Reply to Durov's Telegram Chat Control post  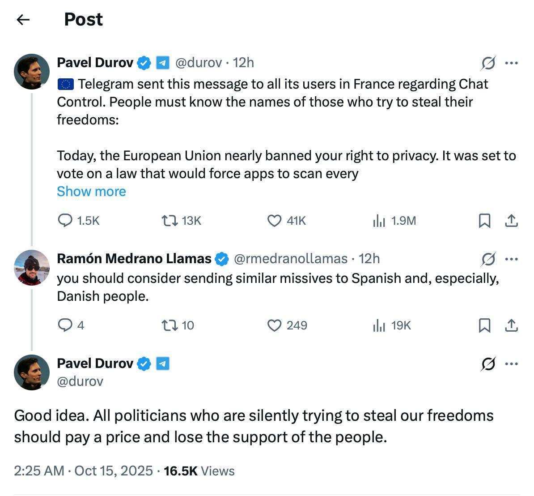click(66, 220)
